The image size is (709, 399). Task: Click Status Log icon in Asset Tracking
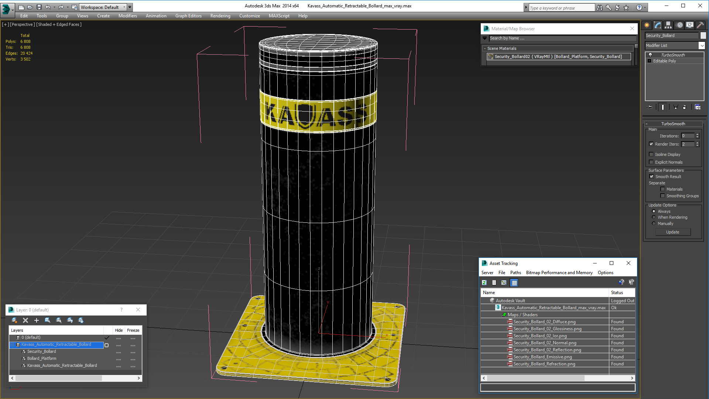[494, 283]
